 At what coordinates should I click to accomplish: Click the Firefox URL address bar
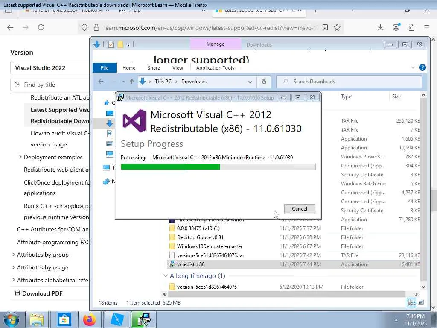pos(210,28)
